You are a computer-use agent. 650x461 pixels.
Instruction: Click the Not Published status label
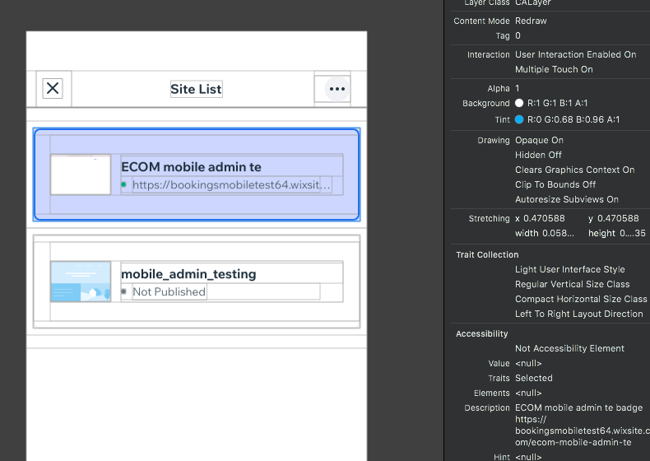(x=169, y=291)
